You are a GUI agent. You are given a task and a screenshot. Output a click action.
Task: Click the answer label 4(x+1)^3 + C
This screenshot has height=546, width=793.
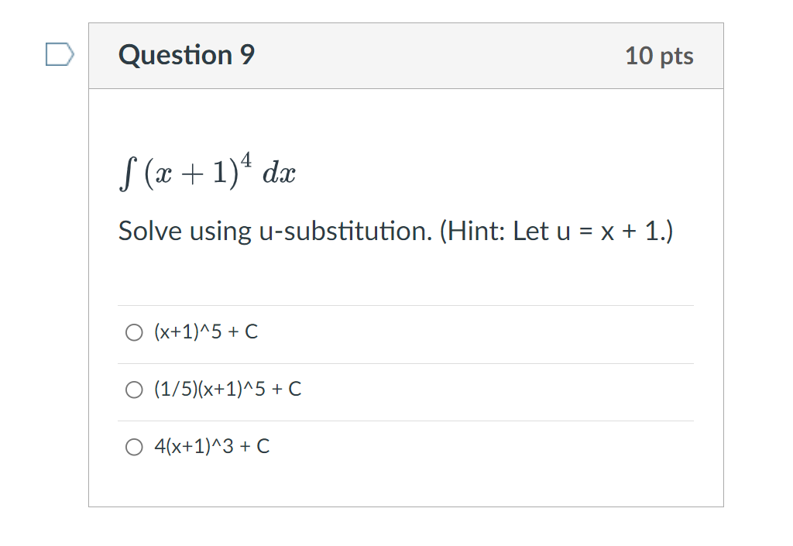coord(211,446)
